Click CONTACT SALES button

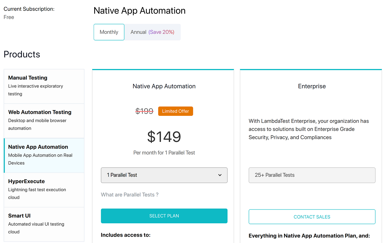click(312, 217)
